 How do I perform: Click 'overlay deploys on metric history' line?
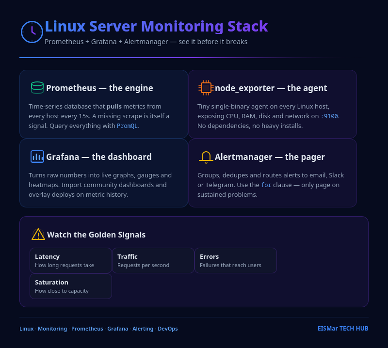tap(78, 195)
